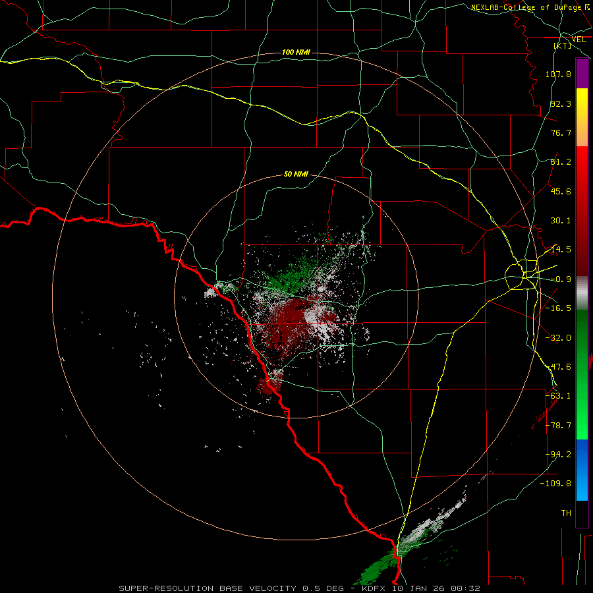The width and height of the screenshot is (593, 593).
Task: Select the 76.7 scale value
Action: click(x=561, y=132)
